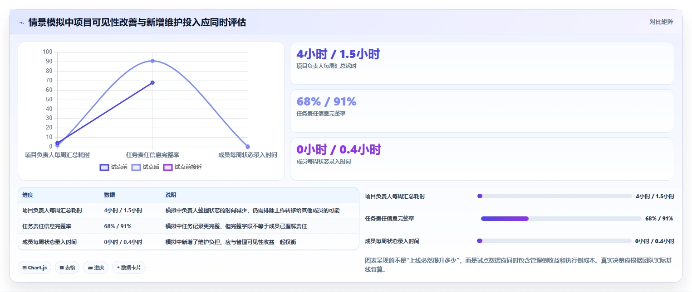Click value 4小时 / 1.5小时 right of progress bar

point(655,196)
